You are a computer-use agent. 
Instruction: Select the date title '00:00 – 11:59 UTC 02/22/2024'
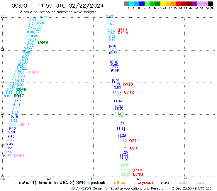[x=57, y=6]
